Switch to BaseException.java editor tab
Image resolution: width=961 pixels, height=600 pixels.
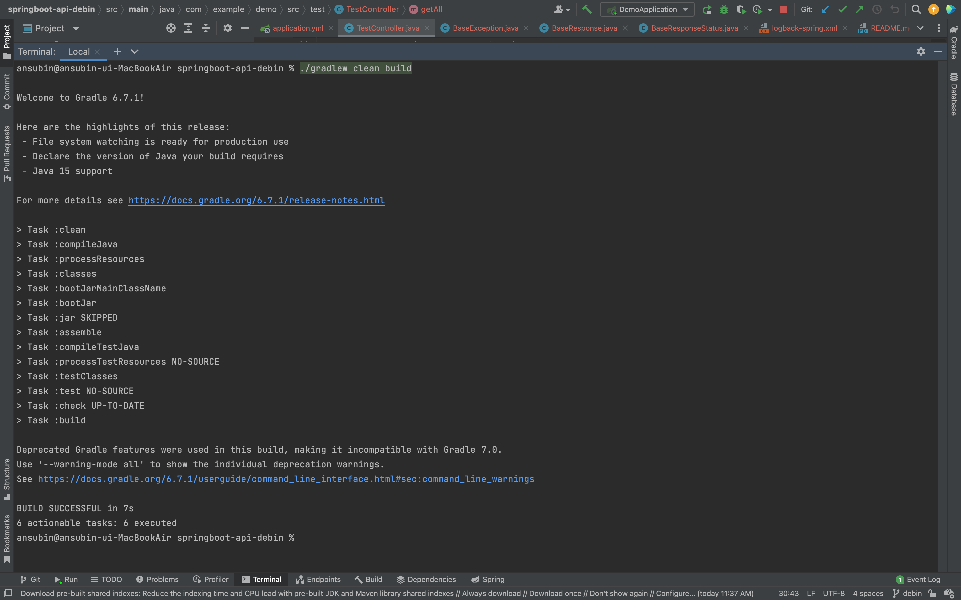pyautogui.click(x=485, y=28)
